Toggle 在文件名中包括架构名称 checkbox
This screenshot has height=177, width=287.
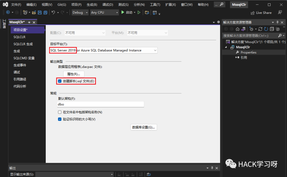[x=60, y=112]
